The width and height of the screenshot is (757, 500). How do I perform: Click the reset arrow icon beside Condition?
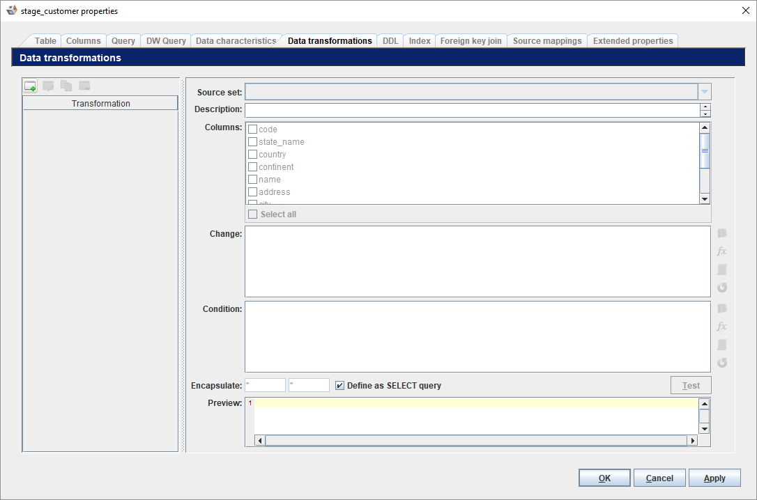(x=722, y=363)
